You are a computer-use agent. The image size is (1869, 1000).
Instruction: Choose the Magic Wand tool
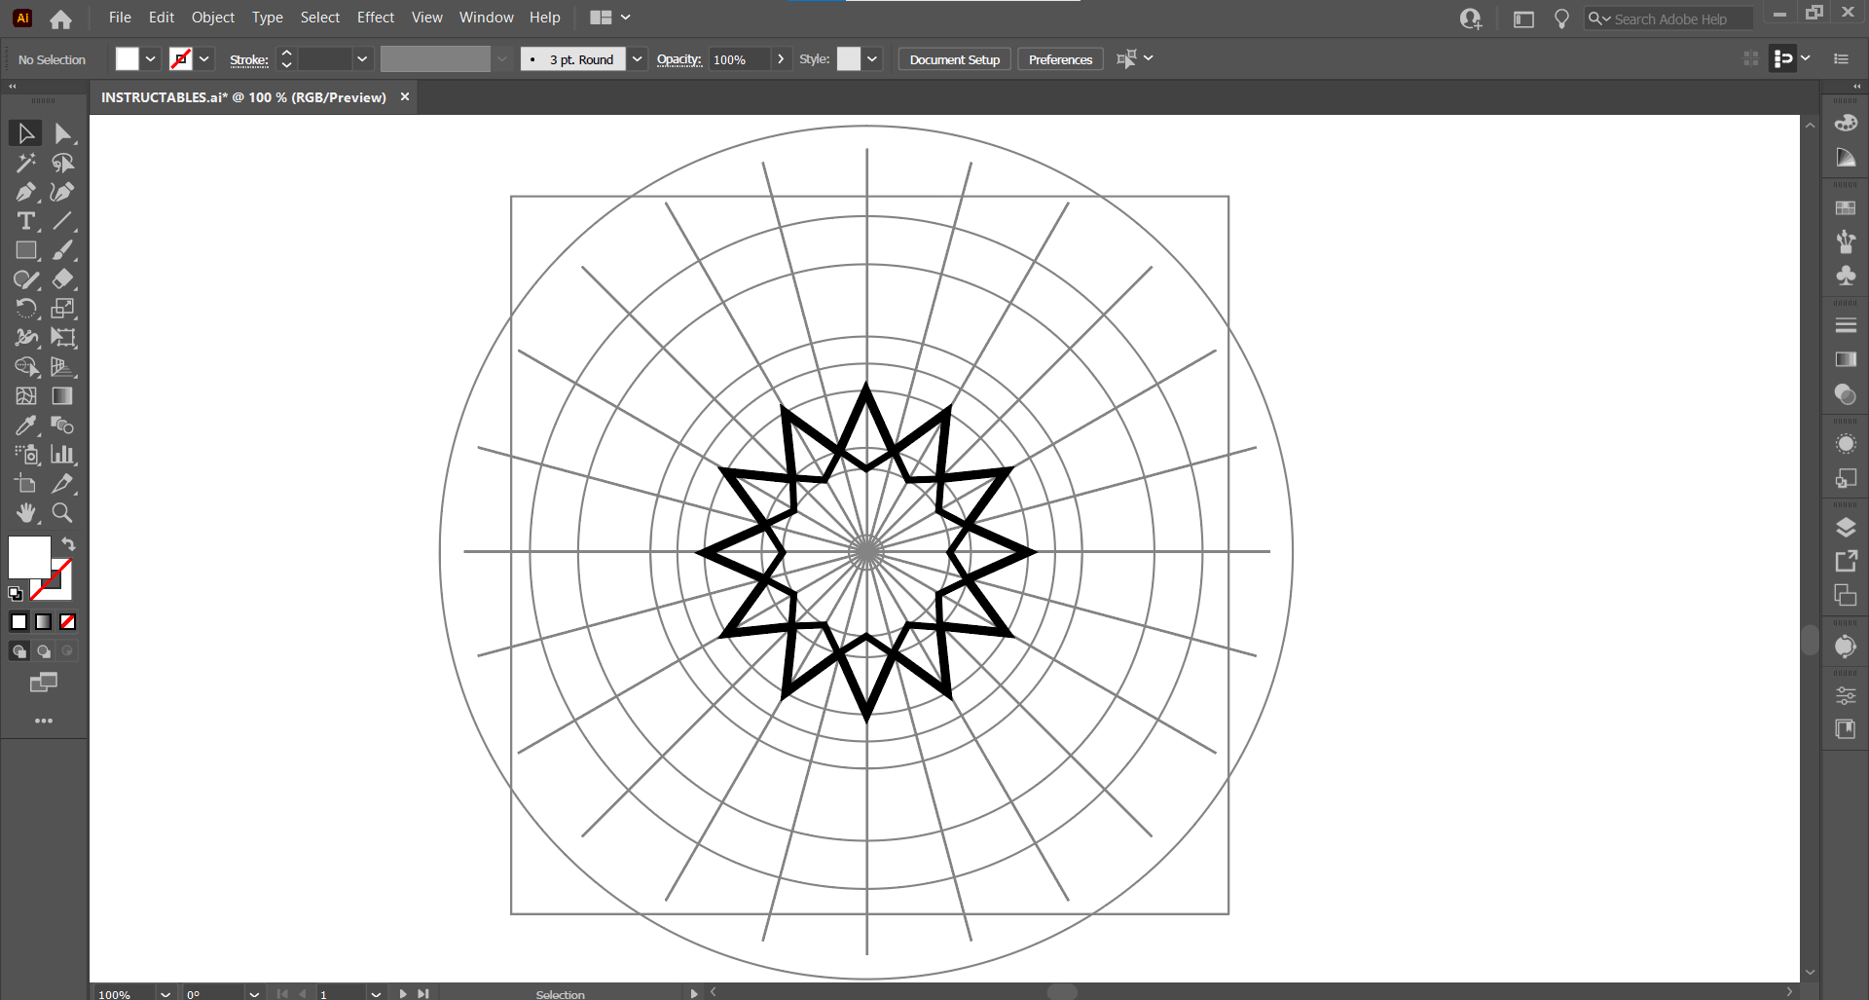[x=26, y=163]
